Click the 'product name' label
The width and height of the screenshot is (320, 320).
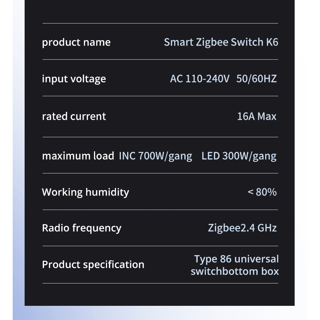(x=76, y=43)
